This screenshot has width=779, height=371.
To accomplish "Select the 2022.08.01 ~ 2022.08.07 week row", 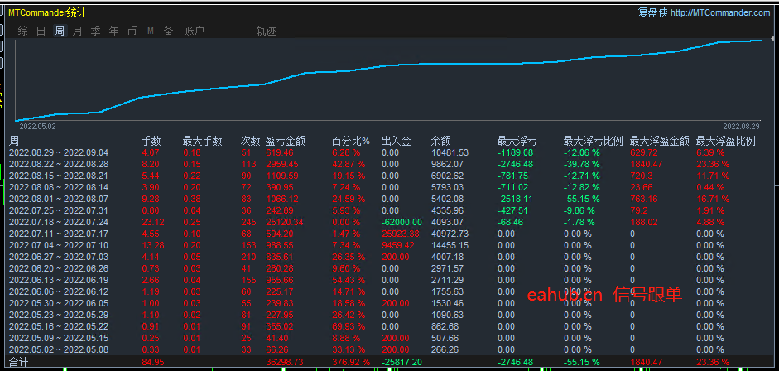I will point(389,199).
